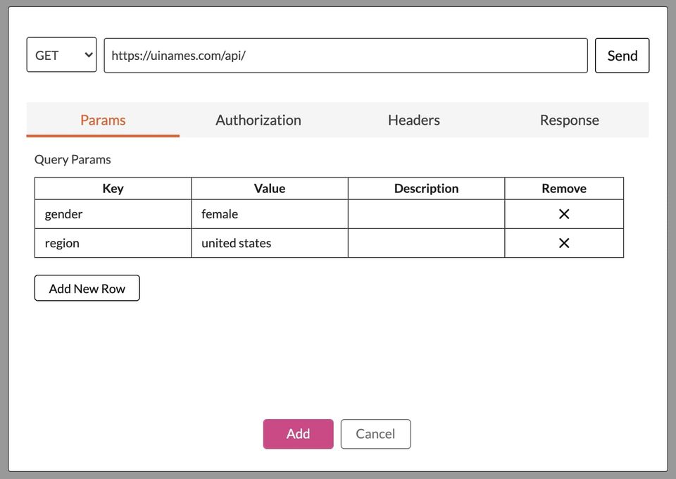676x479 pixels.
Task: Focus the request URL input field
Action: point(345,56)
